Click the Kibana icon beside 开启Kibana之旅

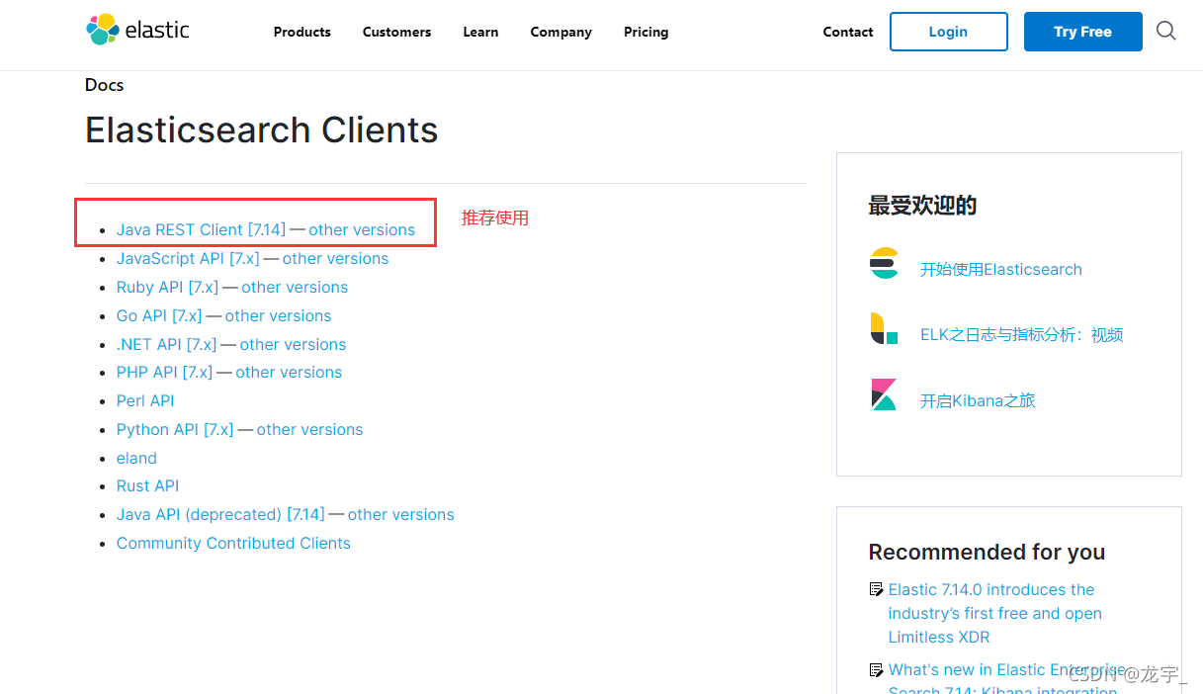pos(884,394)
